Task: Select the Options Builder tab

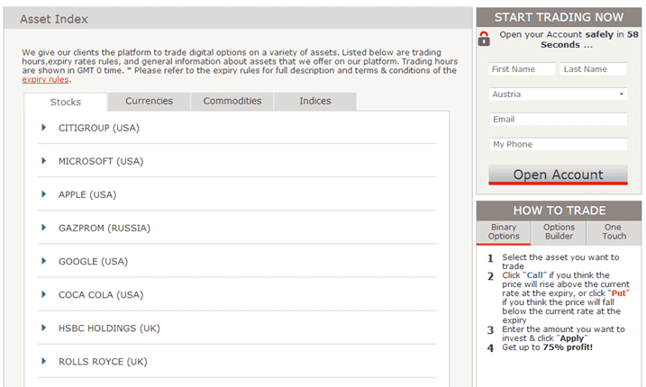Action: point(559,232)
